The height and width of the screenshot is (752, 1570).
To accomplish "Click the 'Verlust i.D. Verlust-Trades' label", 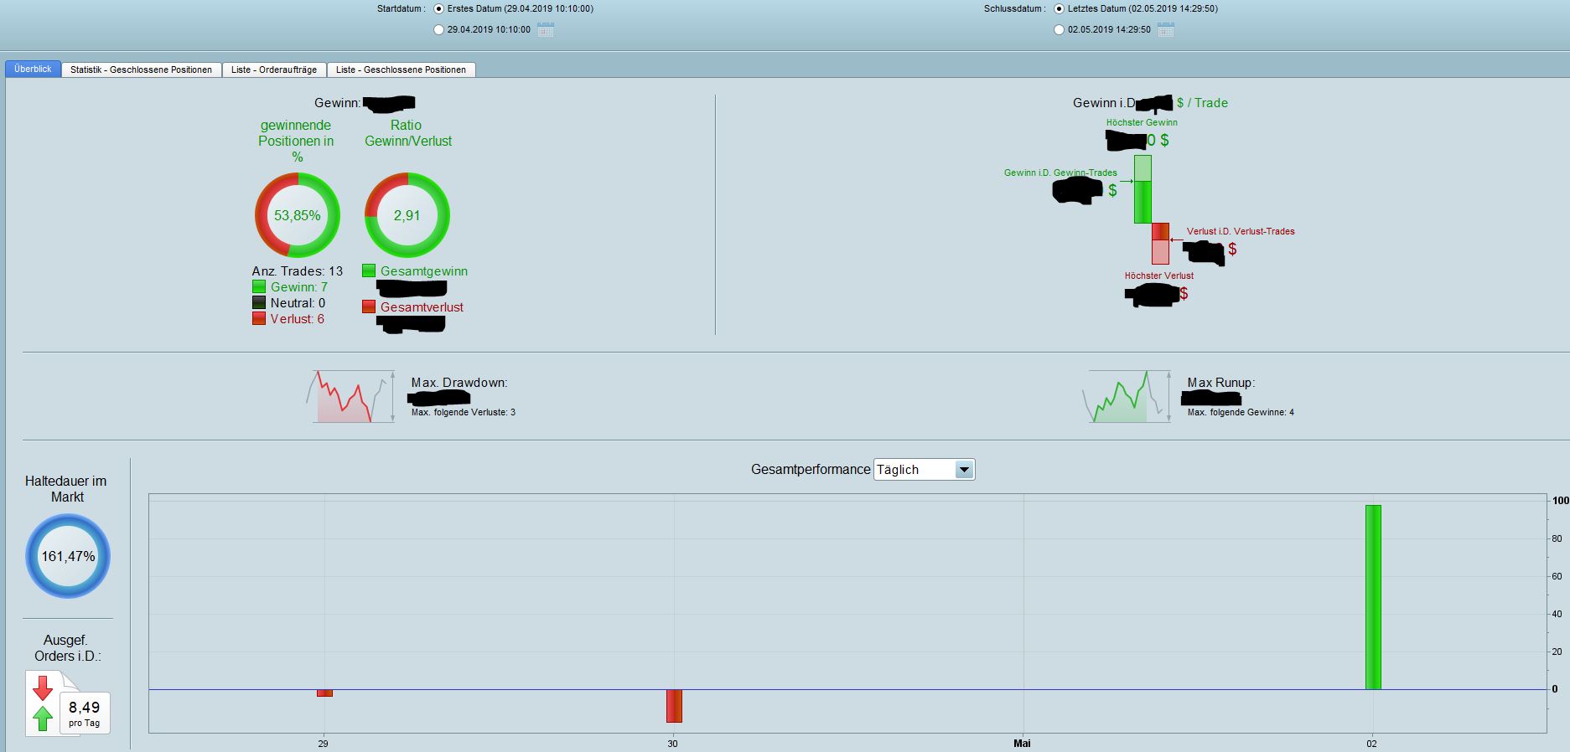I will (x=1241, y=231).
